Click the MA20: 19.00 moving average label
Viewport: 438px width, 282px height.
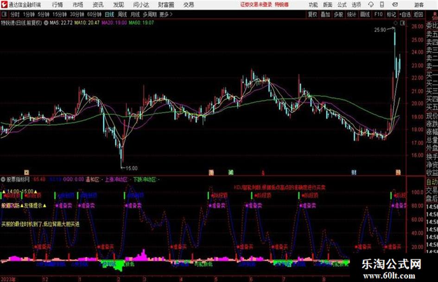coord(114,23)
